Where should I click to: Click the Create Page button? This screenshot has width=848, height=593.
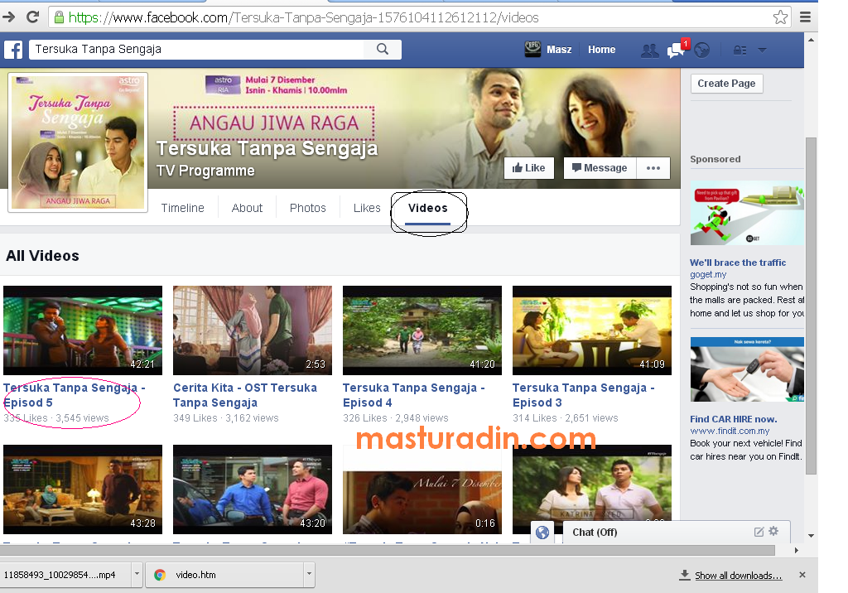point(726,84)
